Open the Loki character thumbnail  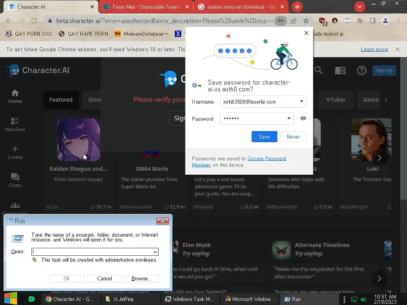371,140
